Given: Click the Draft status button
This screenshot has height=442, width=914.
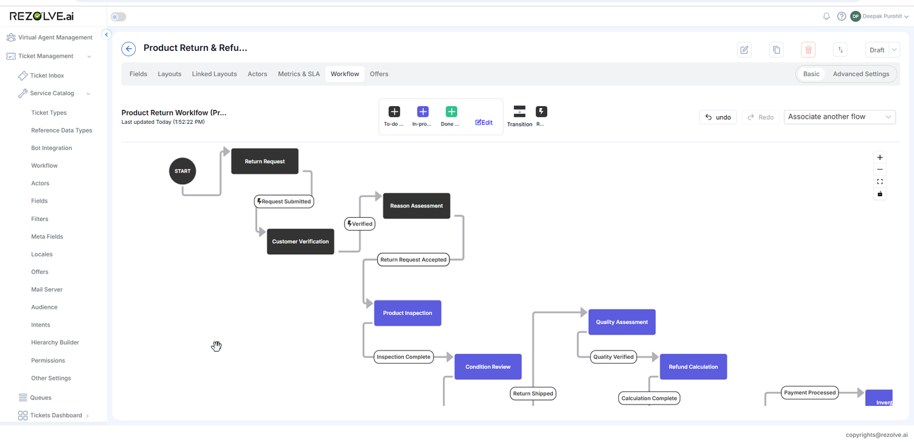Looking at the screenshot, I should click(x=877, y=50).
